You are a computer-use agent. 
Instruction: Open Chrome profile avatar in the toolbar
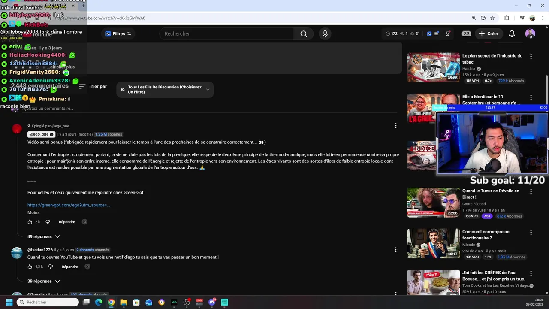(532, 18)
